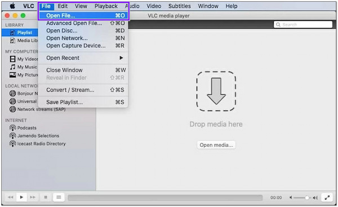The image size is (338, 207).
Task: Click the Search field in VLC
Action: [x=303, y=24]
